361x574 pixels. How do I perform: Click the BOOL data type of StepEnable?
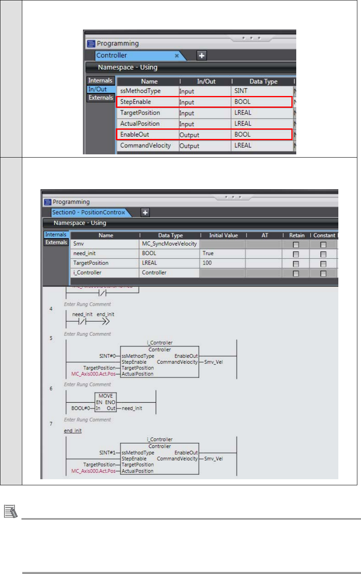(263, 102)
